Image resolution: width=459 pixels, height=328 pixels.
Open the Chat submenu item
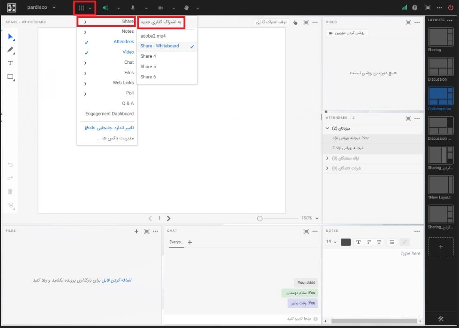pyautogui.click(x=107, y=62)
